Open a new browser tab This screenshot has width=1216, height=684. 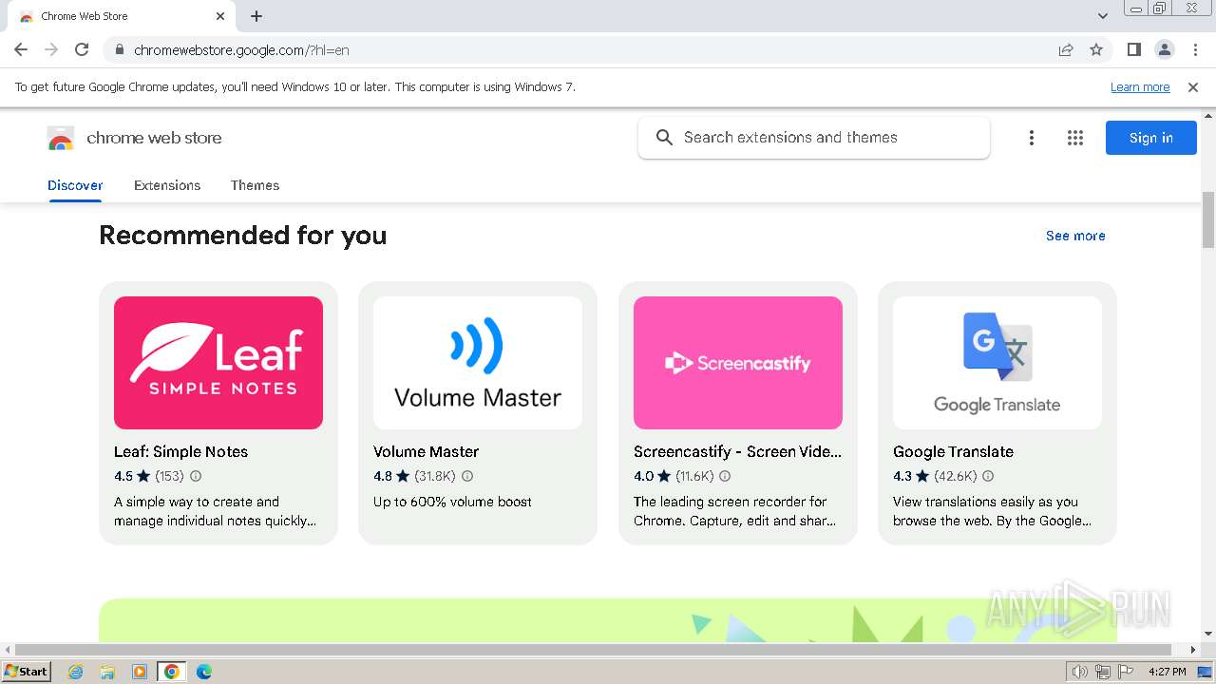[x=256, y=16]
